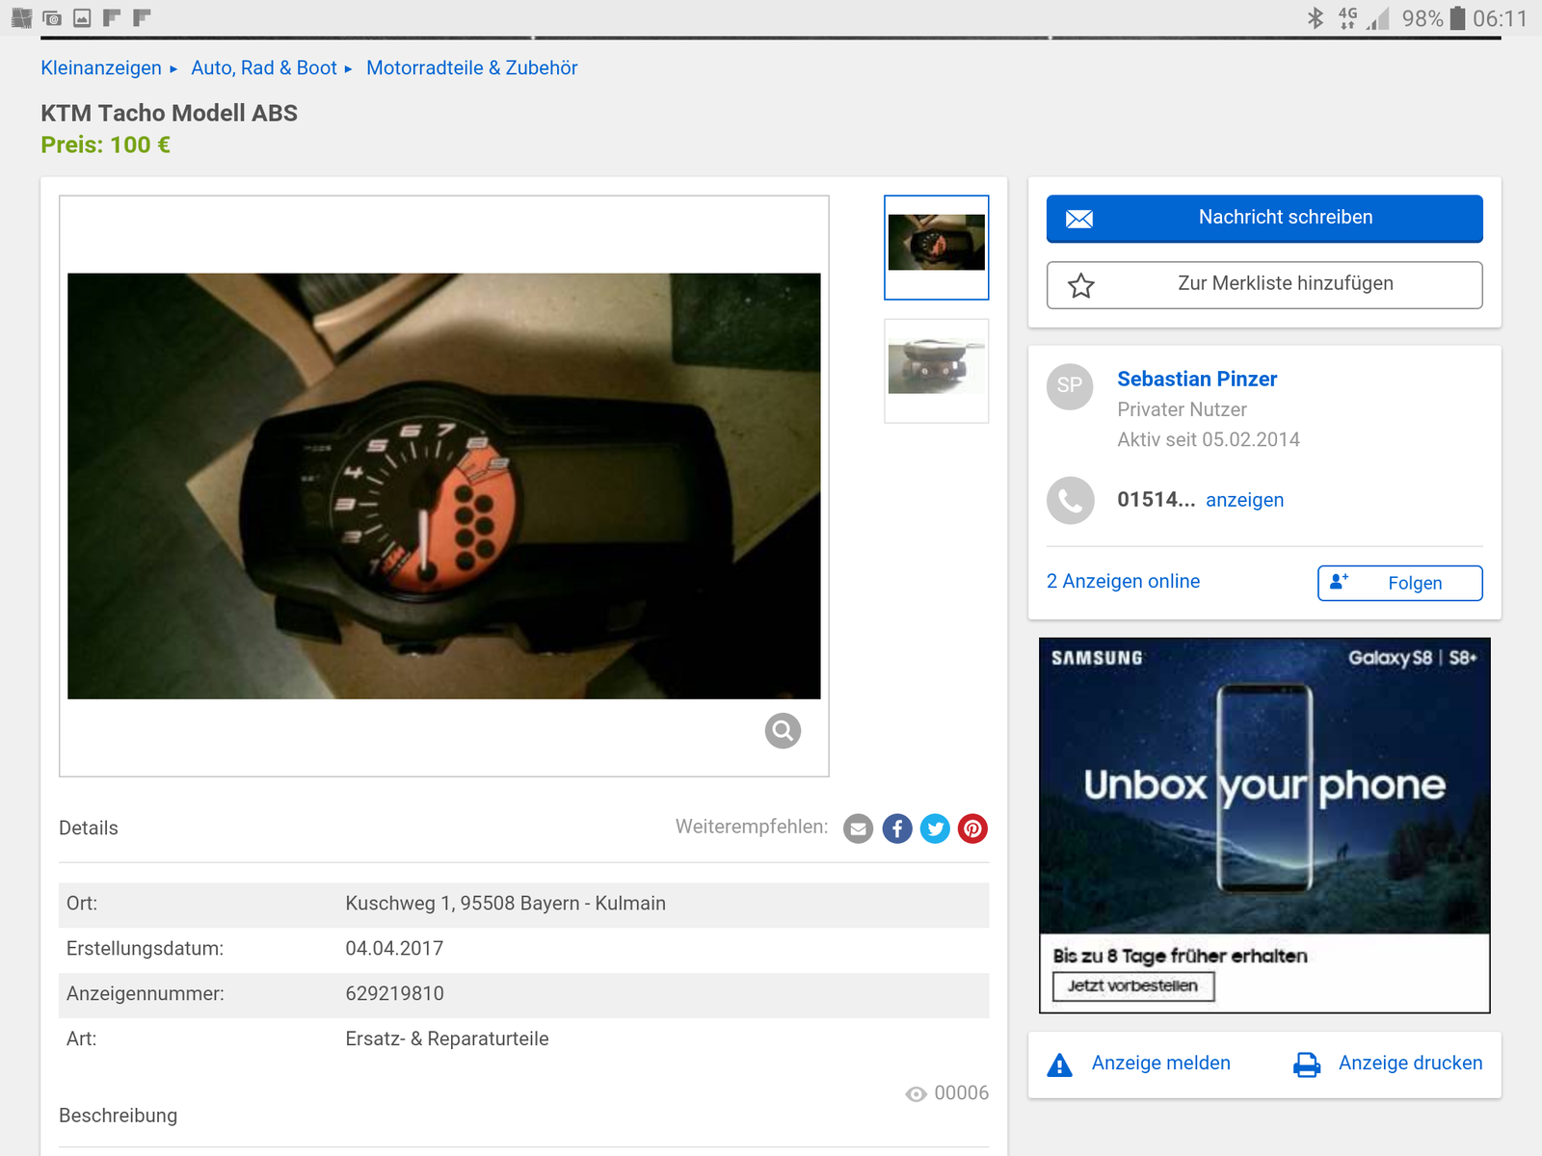The width and height of the screenshot is (1542, 1156).
Task: Share listing on Pinterest
Action: pyautogui.click(x=972, y=828)
